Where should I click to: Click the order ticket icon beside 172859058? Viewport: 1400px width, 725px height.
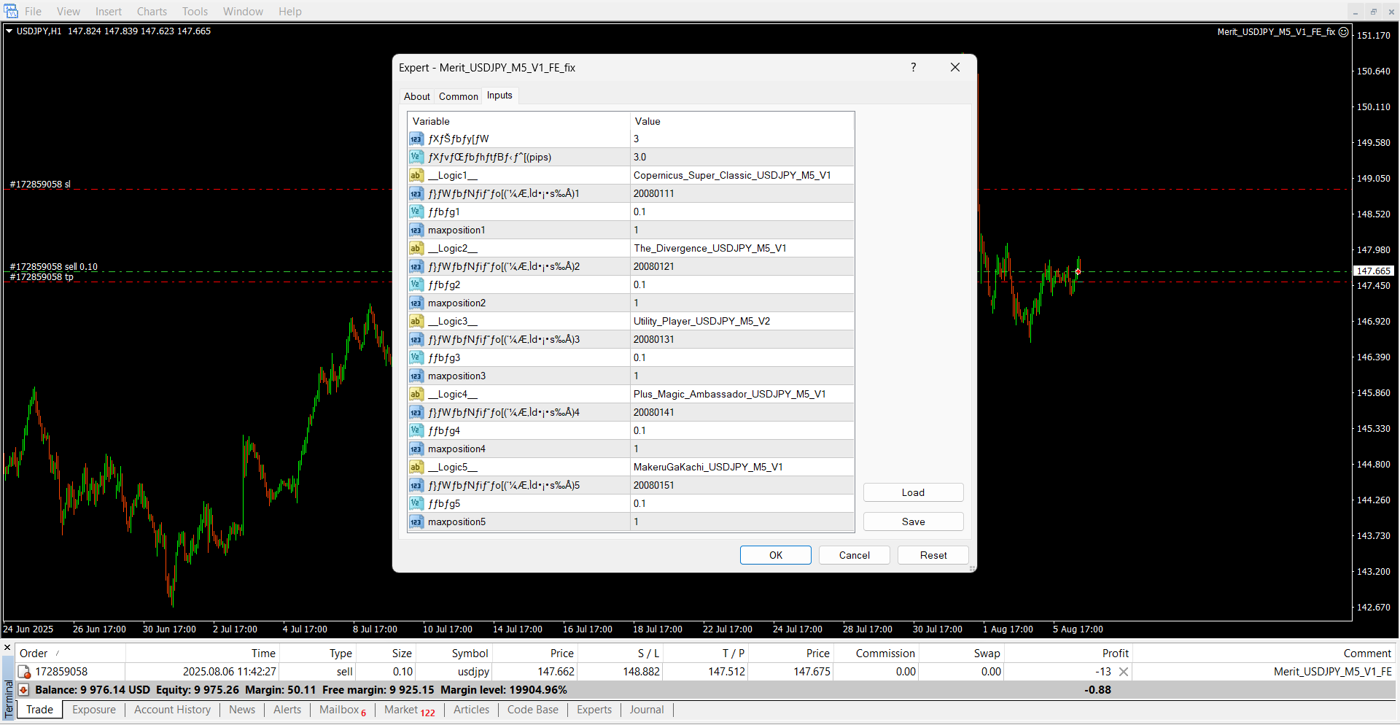[x=24, y=672]
